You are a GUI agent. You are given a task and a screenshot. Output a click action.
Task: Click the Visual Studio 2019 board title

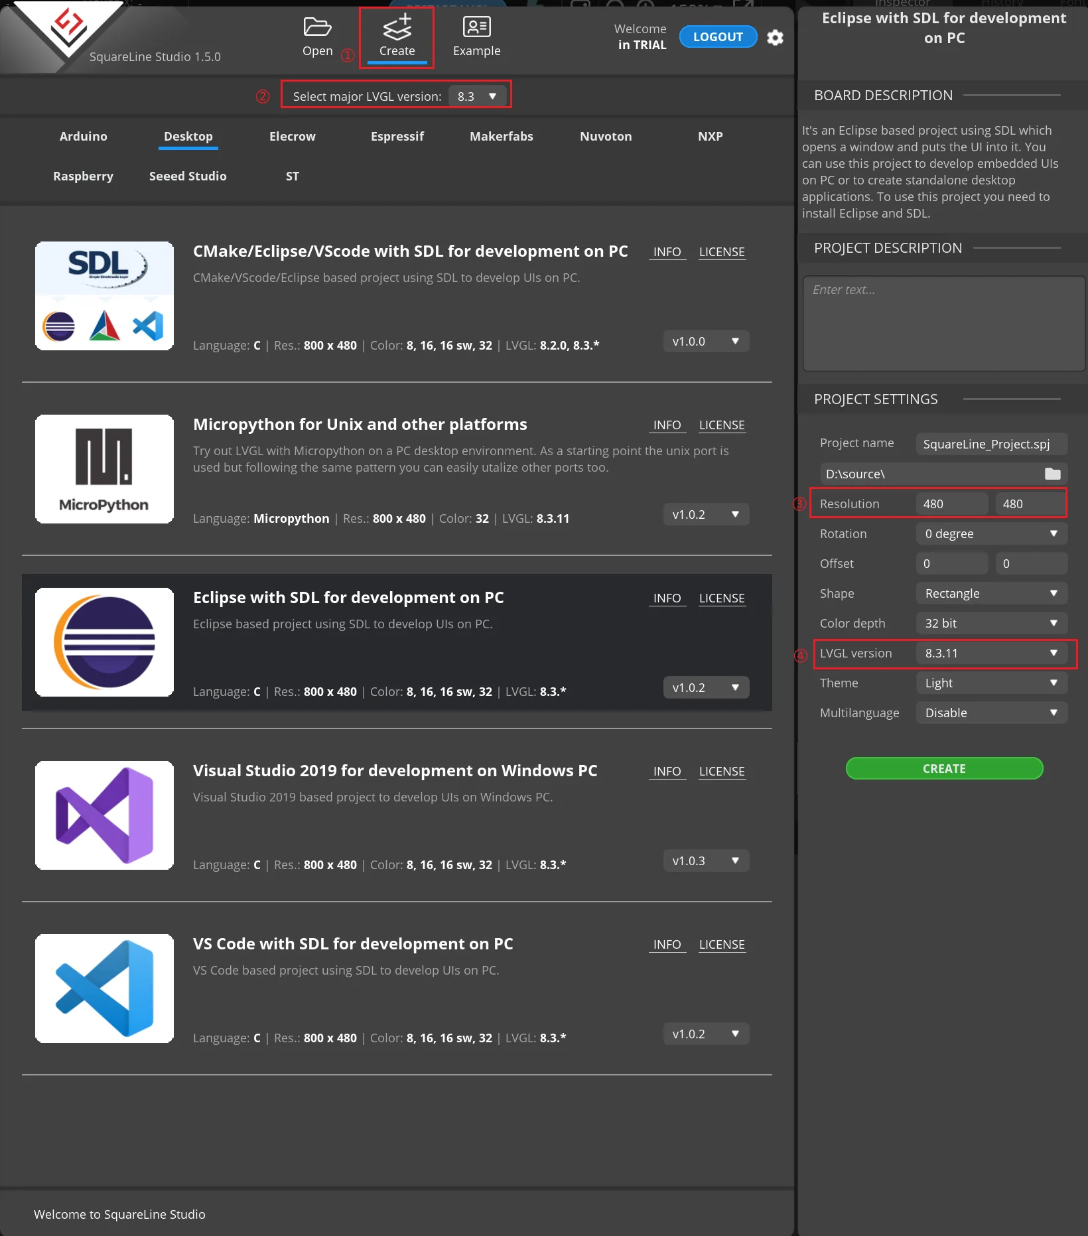click(x=395, y=771)
